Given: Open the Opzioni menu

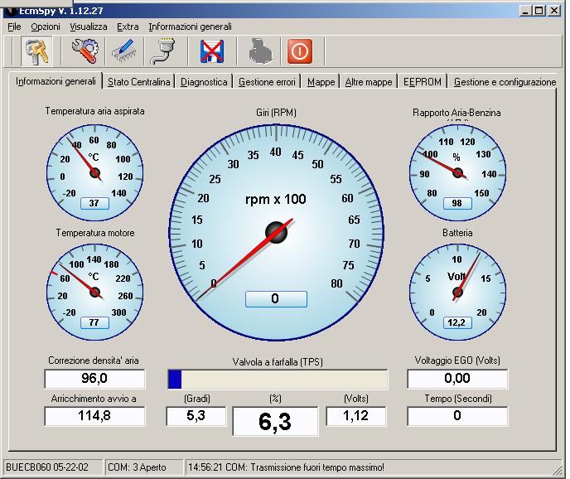Looking at the screenshot, I should tap(46, 27).
